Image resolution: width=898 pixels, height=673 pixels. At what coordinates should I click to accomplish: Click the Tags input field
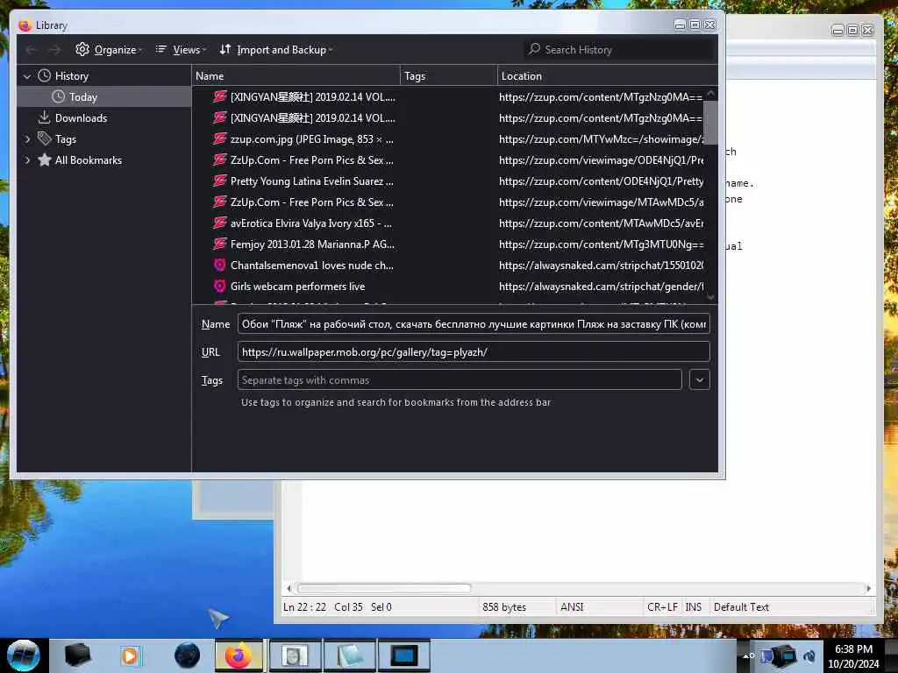[460, 380]
